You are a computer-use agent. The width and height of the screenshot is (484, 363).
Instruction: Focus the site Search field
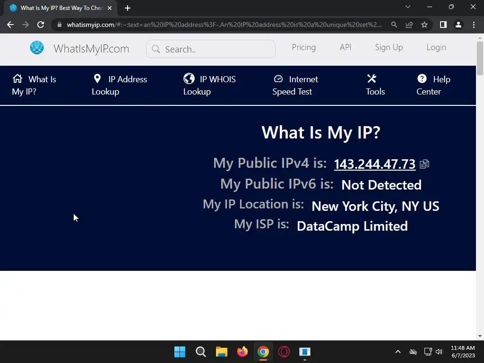tap(210, 49)
